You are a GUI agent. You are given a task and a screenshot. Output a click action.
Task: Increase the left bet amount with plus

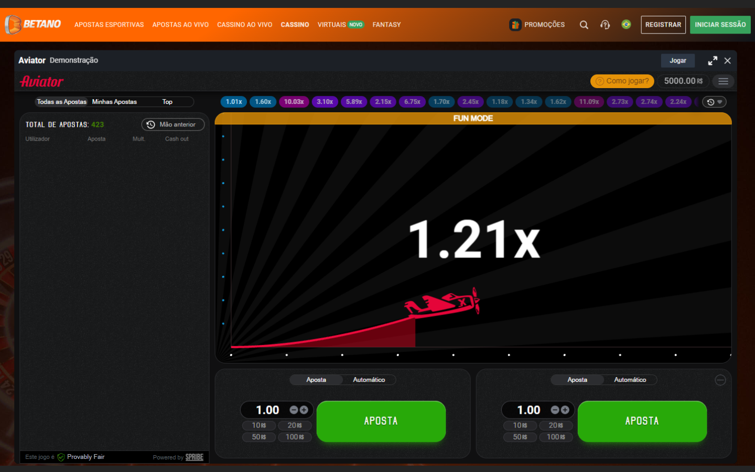pyautogui.click(x=304, y=410)
